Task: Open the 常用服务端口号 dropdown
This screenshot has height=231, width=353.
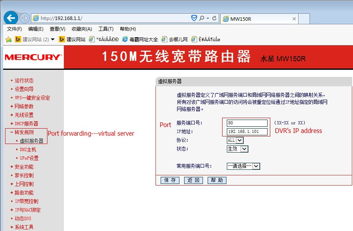Action: (x=243, y=166)
